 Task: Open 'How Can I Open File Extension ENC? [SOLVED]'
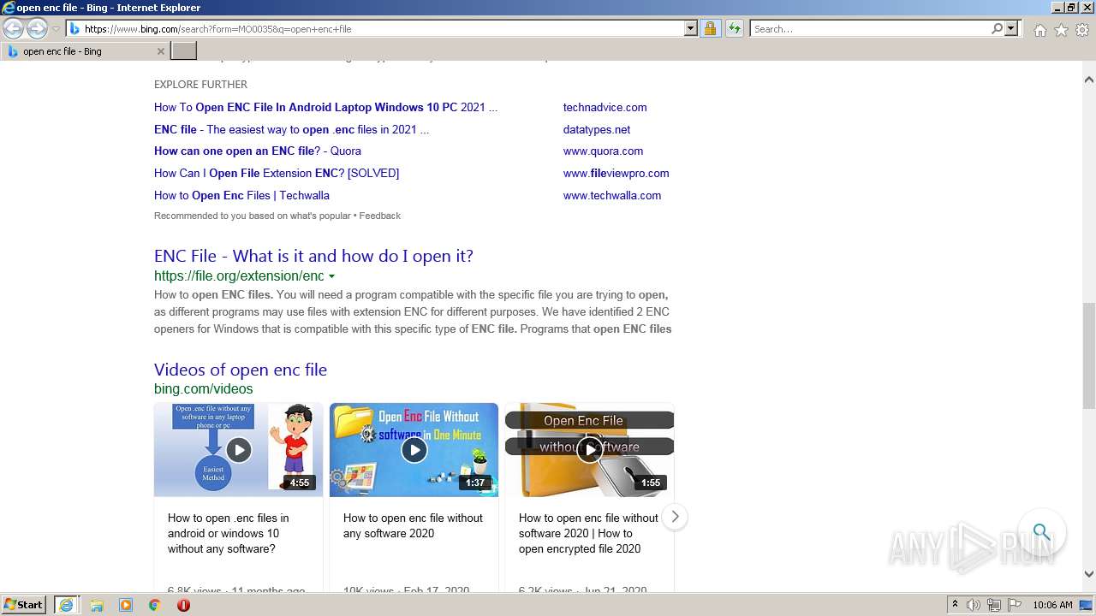pyautogui.click(x=277, y=174)
